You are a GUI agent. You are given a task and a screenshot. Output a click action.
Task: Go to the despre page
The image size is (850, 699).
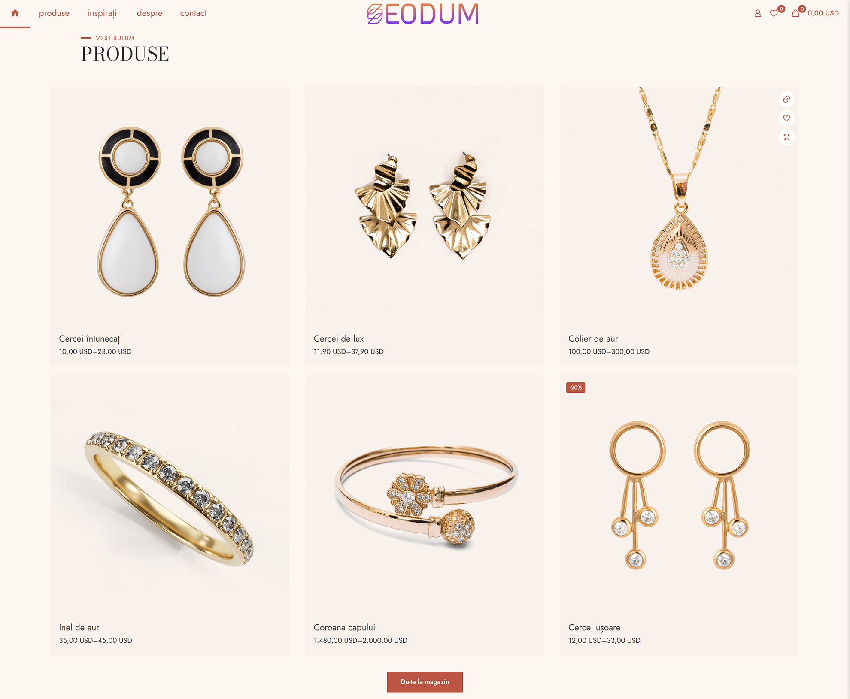tap(149, 13)
